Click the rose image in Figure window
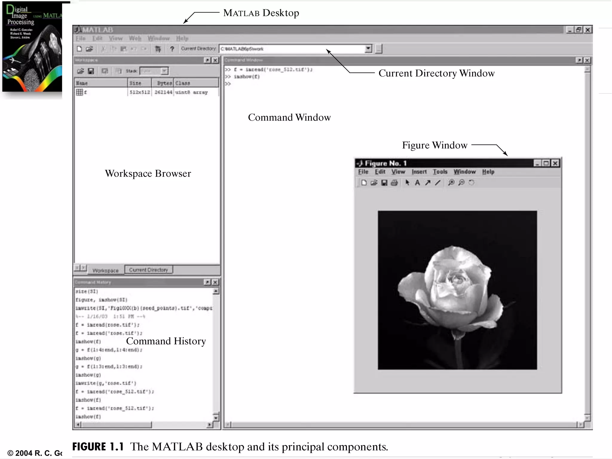 (x=457, y=290)
